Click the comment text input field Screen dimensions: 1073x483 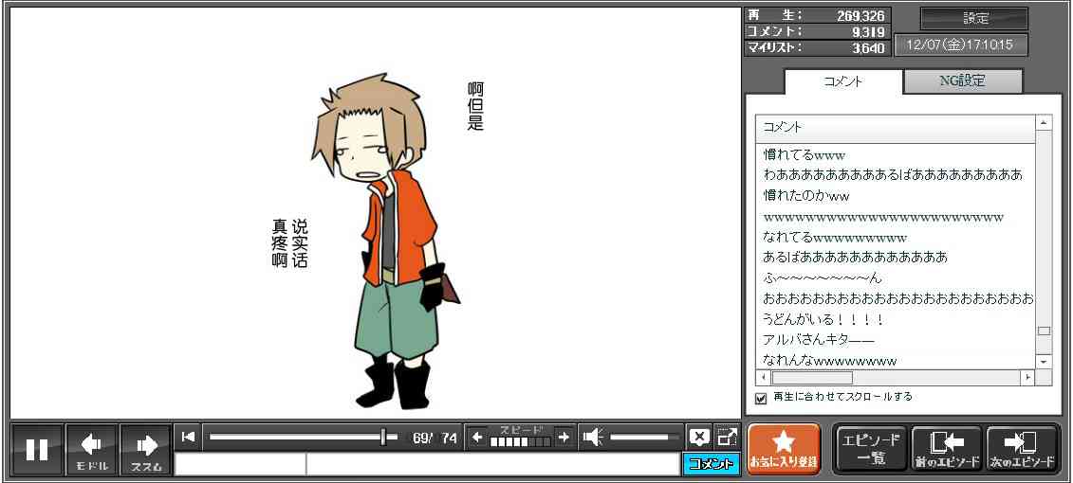(491, 464)
